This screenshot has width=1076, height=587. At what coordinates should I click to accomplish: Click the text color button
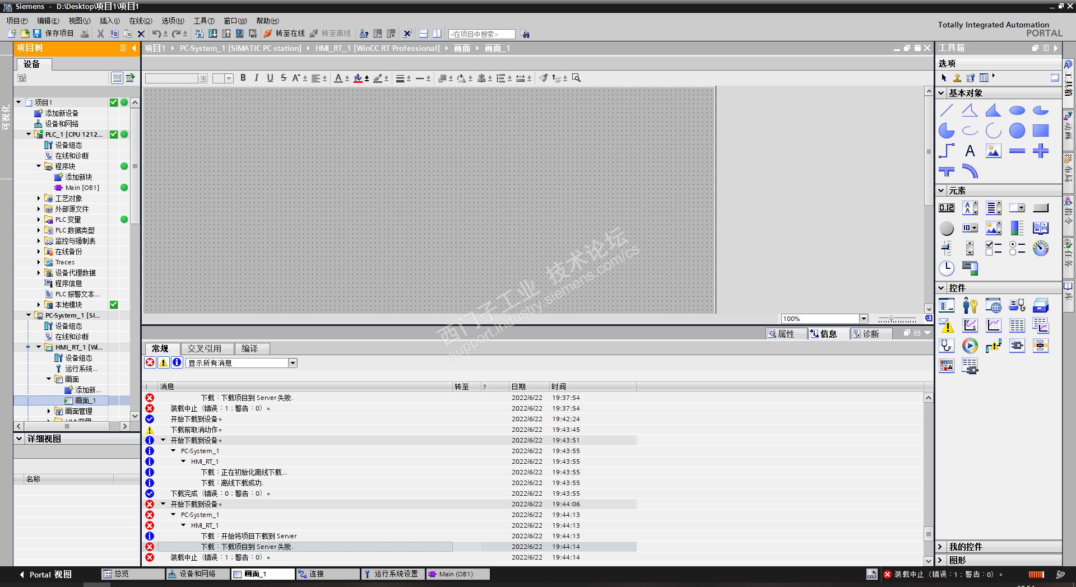click(338, 78)
